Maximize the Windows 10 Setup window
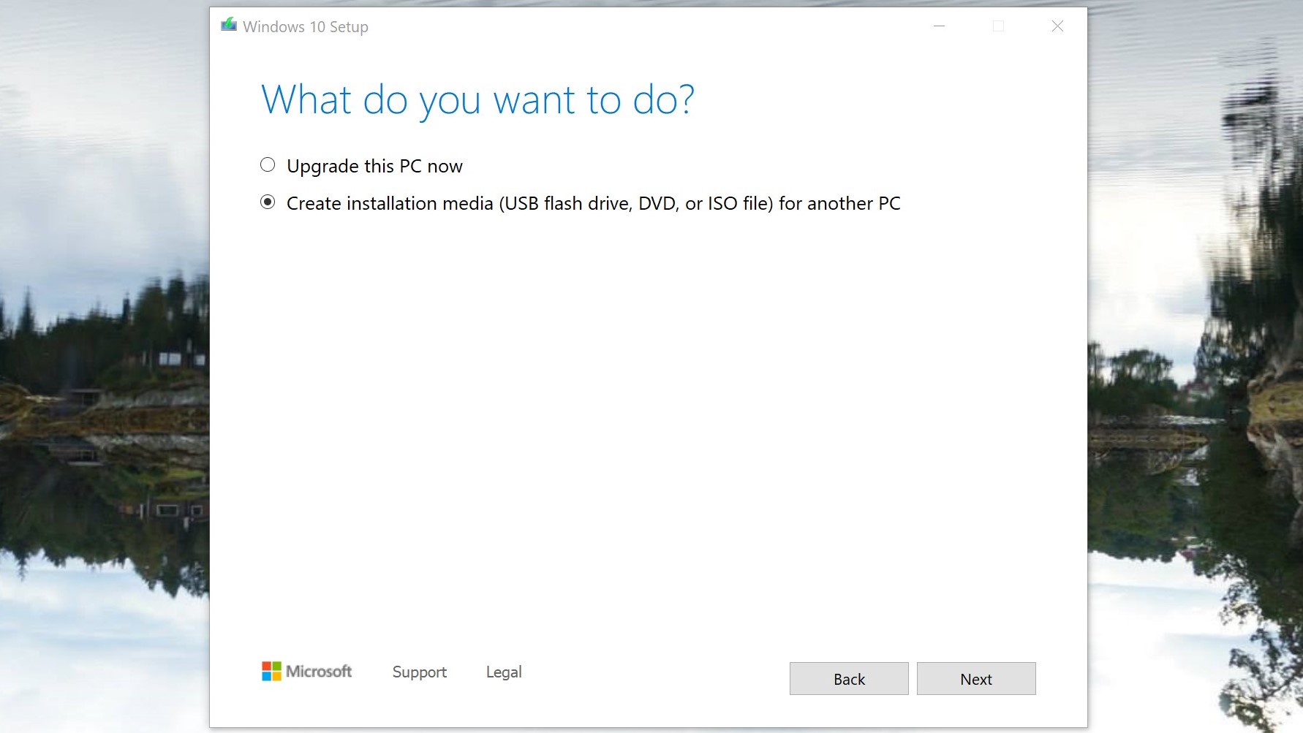This screenshot has height=733, width=1303. click(x=997, y=26)
